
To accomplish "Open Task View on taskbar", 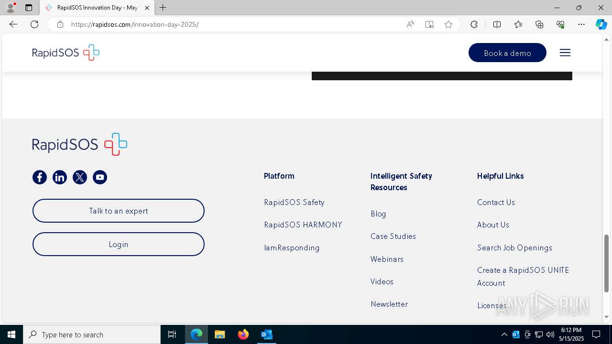I will click(x=172, y=334).
